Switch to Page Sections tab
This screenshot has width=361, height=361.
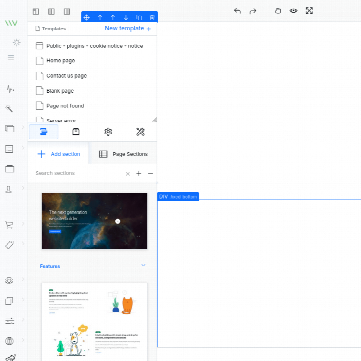123,154
